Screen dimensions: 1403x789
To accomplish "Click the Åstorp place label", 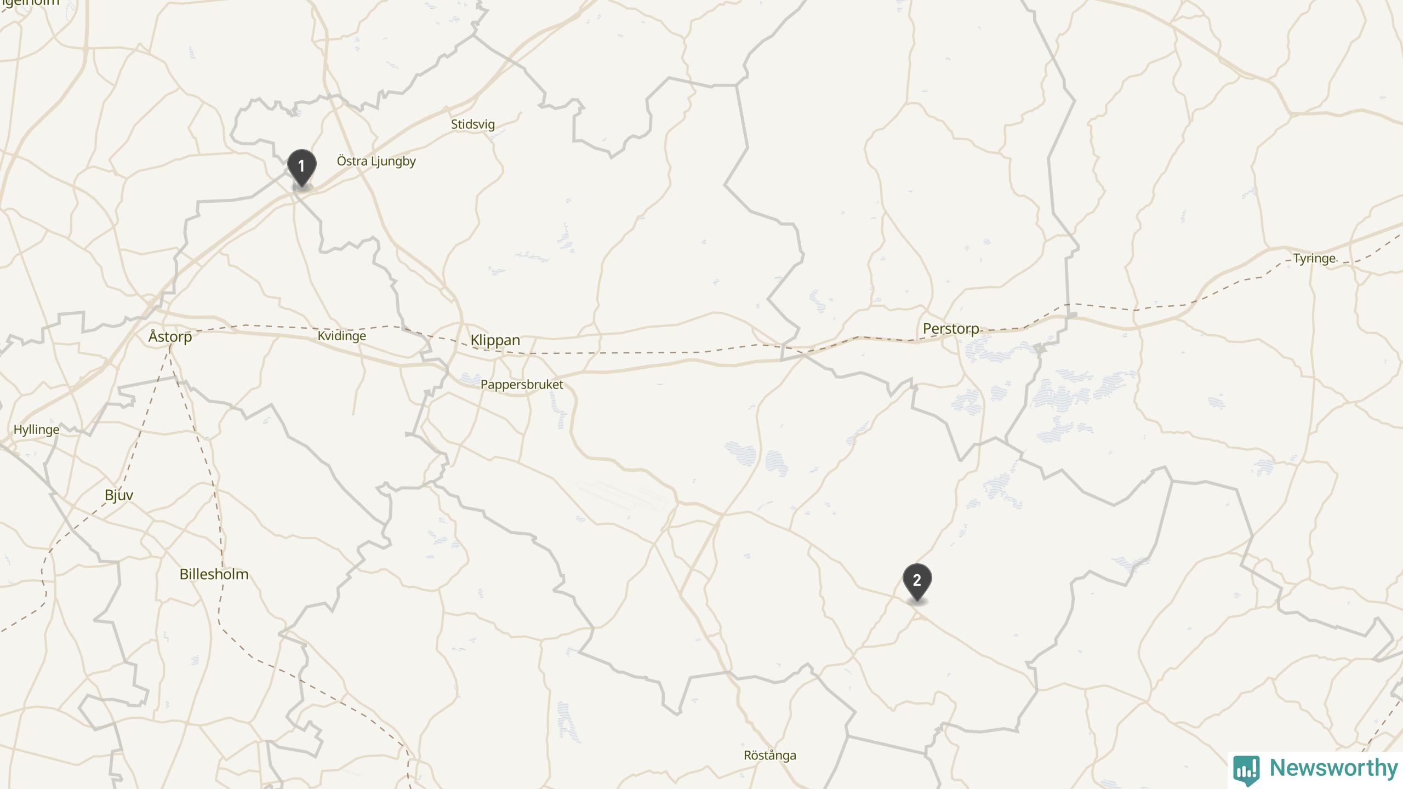I will [x=170, y=336].
